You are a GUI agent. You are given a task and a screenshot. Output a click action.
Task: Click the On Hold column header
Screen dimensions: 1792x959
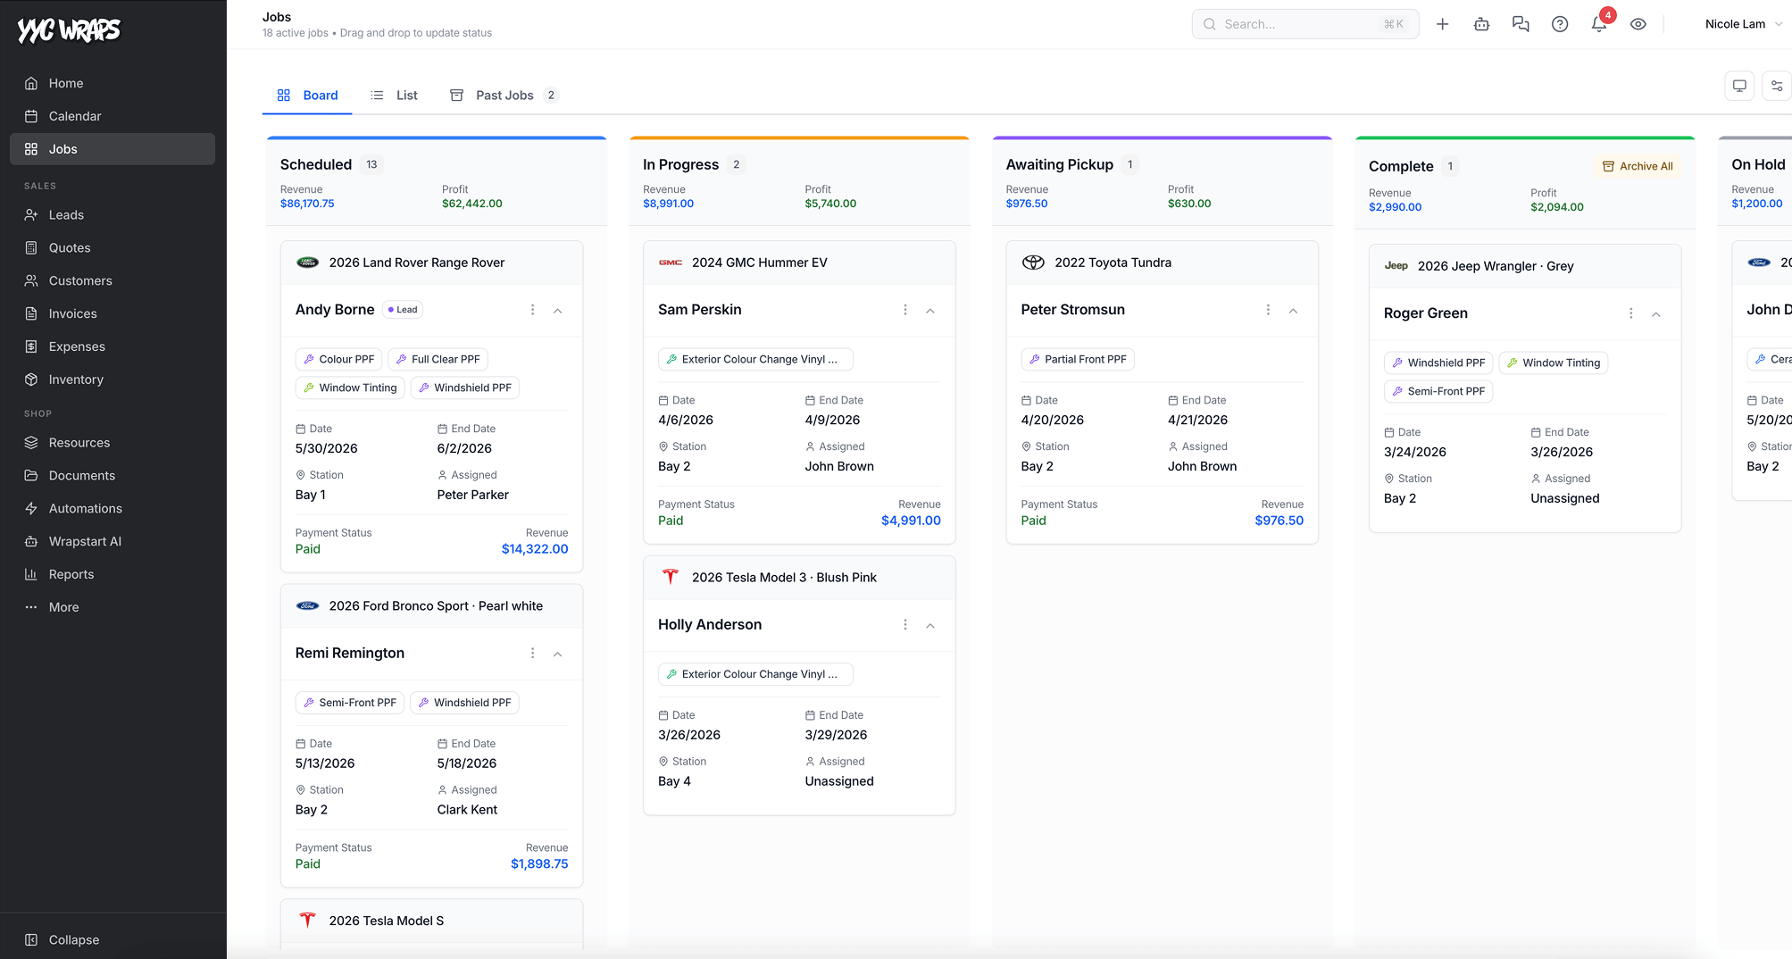click(x=1758, y=164)
